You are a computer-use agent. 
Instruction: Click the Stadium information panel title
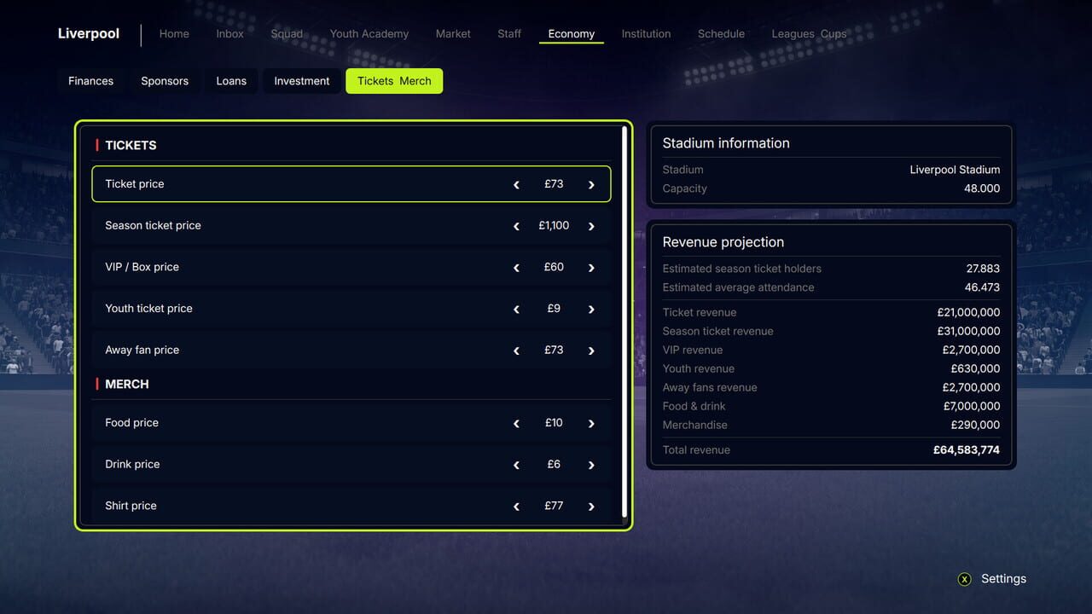726,143
